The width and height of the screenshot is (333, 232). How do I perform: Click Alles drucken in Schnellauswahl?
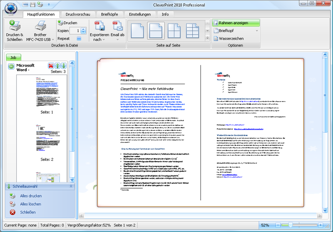coord(31,196)
